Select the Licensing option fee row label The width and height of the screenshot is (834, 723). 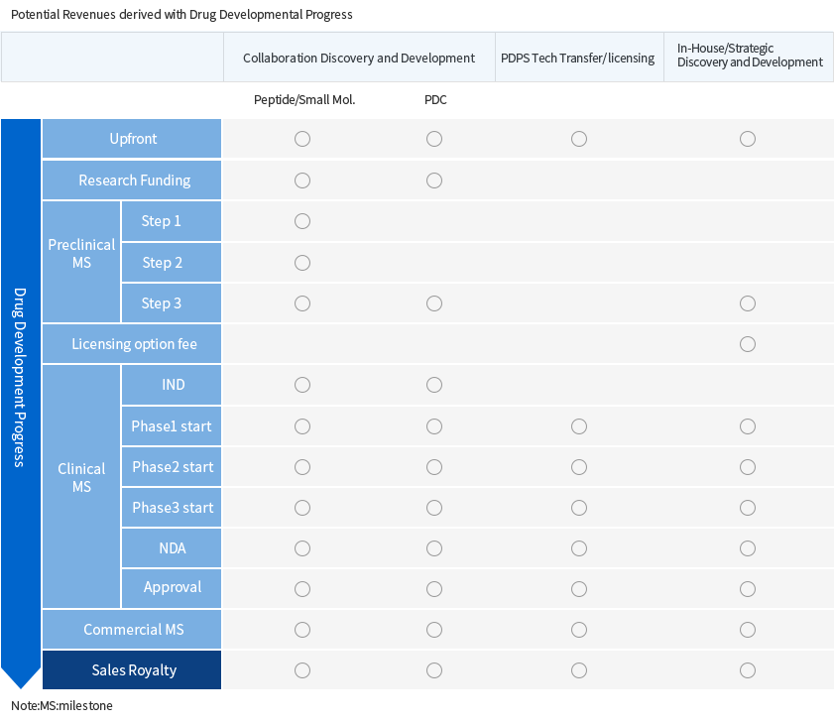pyautogui.click(x=133, y=344)
